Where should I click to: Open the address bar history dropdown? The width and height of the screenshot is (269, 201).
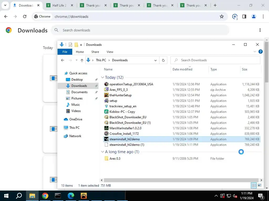tap(156, 60)
